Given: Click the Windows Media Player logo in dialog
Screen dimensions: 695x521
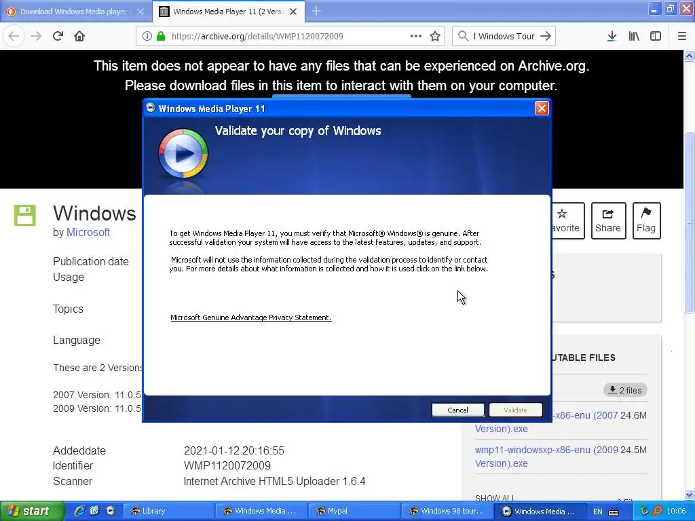Looking at the screenshot, I should pos(183,153).
